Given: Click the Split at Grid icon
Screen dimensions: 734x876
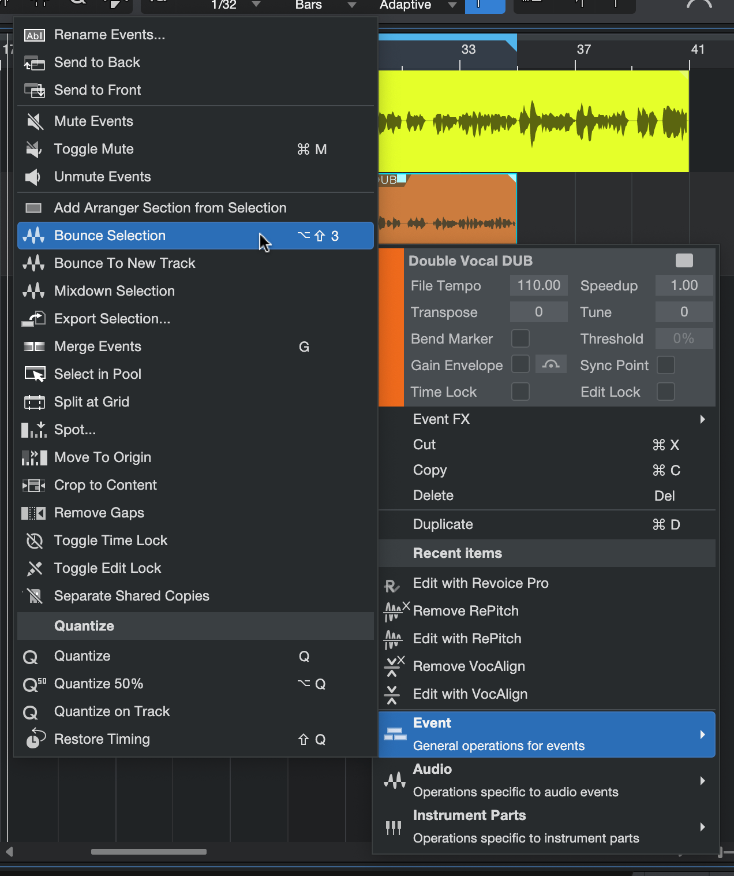Looking at the screenshot, I should (34, 402).
